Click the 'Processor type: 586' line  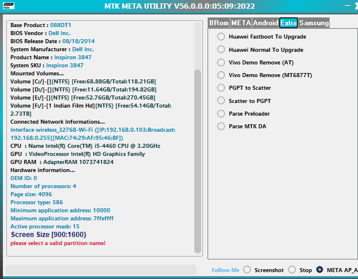pos(36,202)
